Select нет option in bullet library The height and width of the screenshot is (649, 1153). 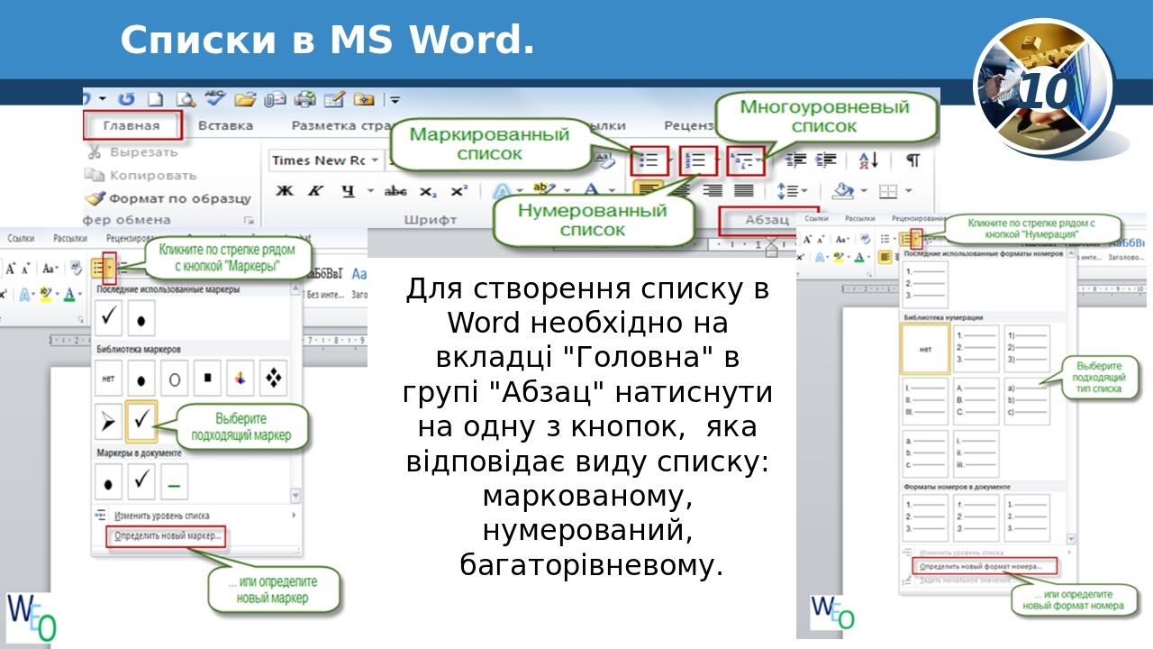click(109, 379)
